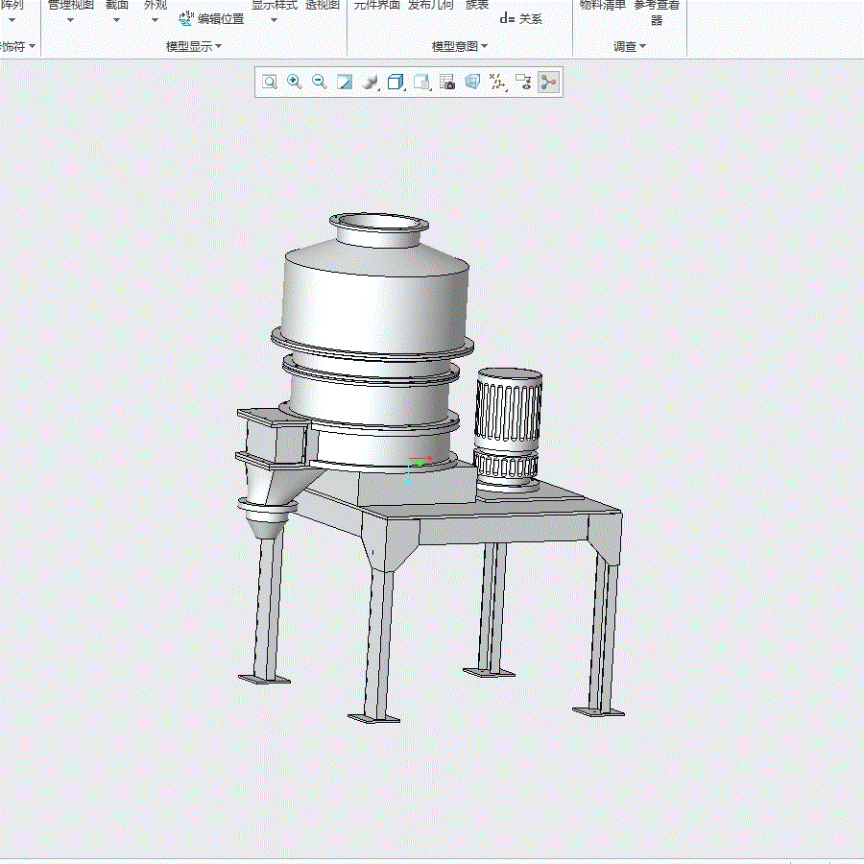Viewport: 864px width, 864px height.
Task: Click the Zoom Out magnifier icon
Action: [x=320, y=83]
